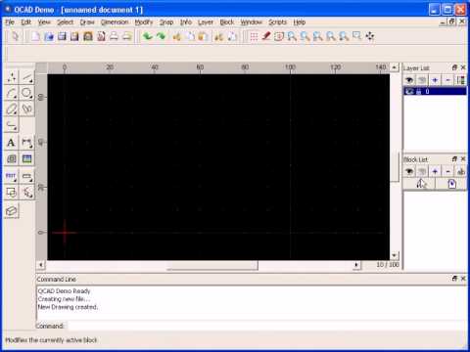Hide all blocks in Block List
The height and width of the screenshot is (352, 470).
[x=422, y=171]
